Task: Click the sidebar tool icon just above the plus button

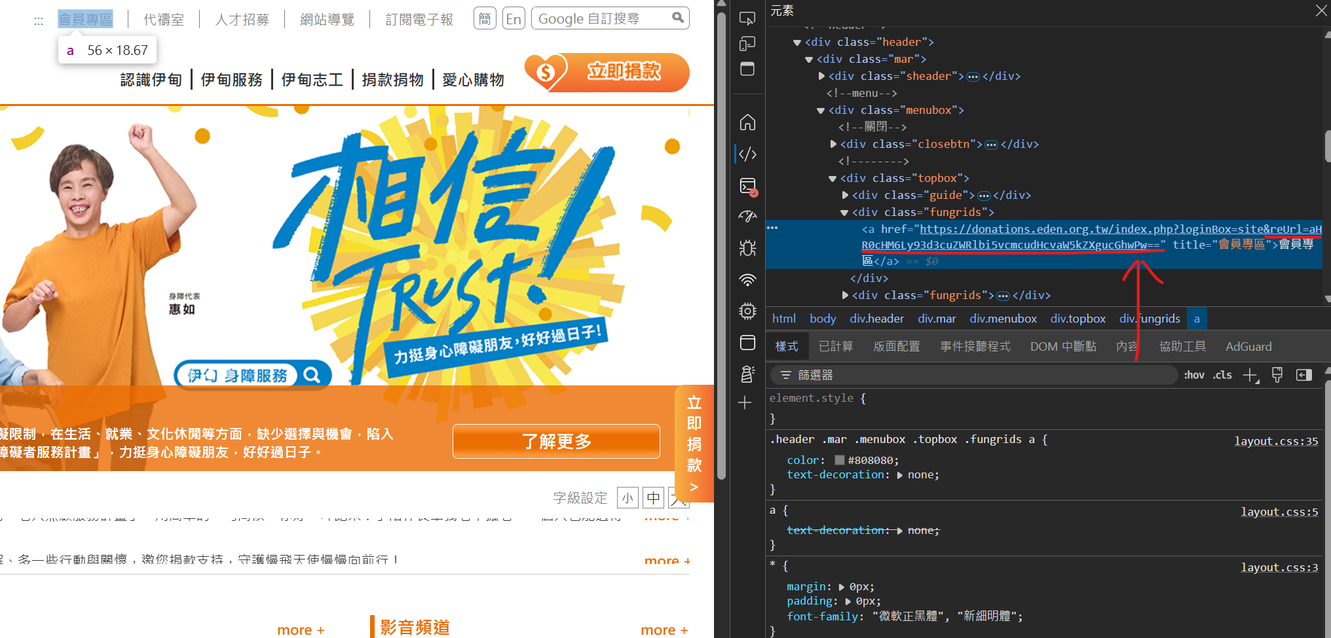Action: click(747, 374)
